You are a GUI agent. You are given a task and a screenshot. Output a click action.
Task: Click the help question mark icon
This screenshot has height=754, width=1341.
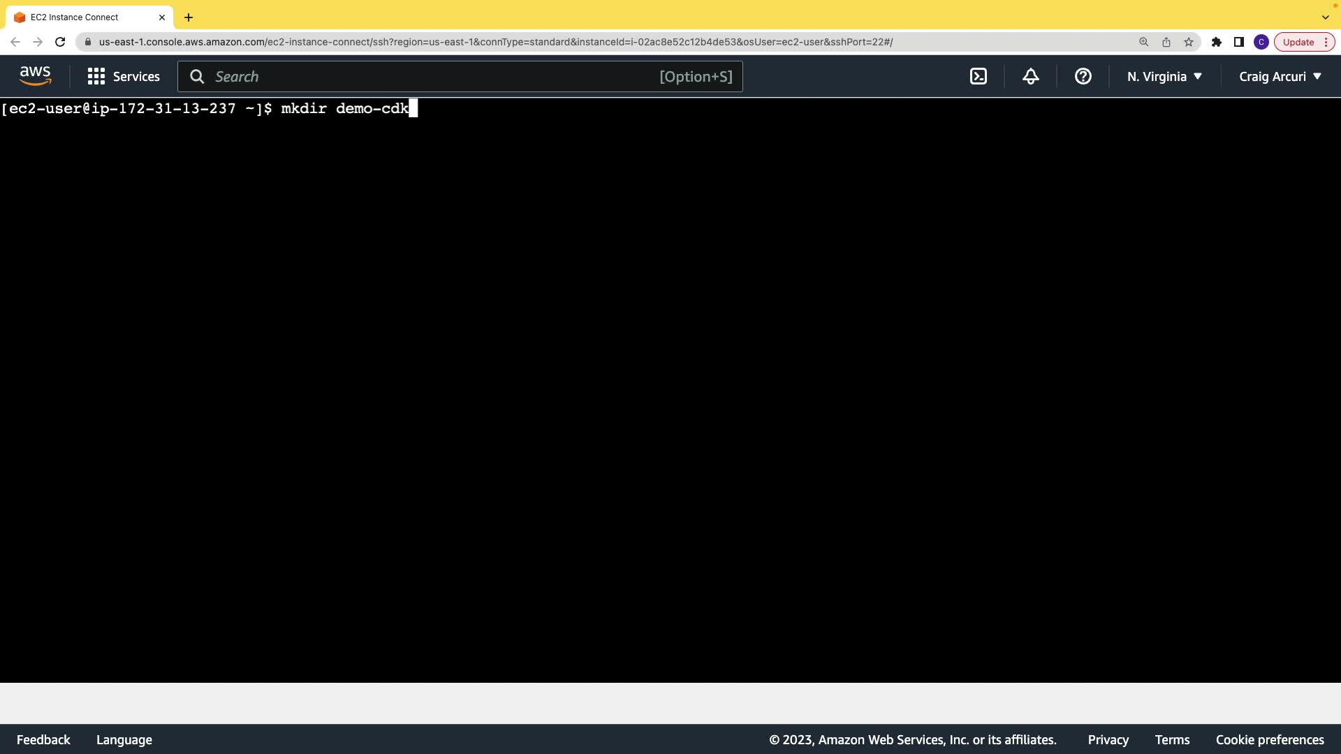1083,77
